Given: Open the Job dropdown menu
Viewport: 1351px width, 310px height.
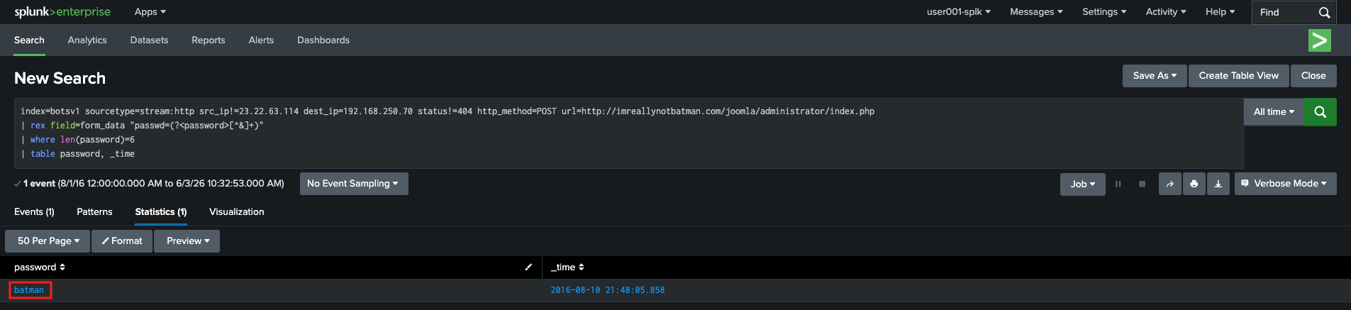Looking at the screenshot, I should tap(1083, 184).
